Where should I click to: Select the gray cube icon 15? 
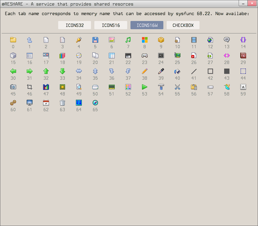point(13,55)
